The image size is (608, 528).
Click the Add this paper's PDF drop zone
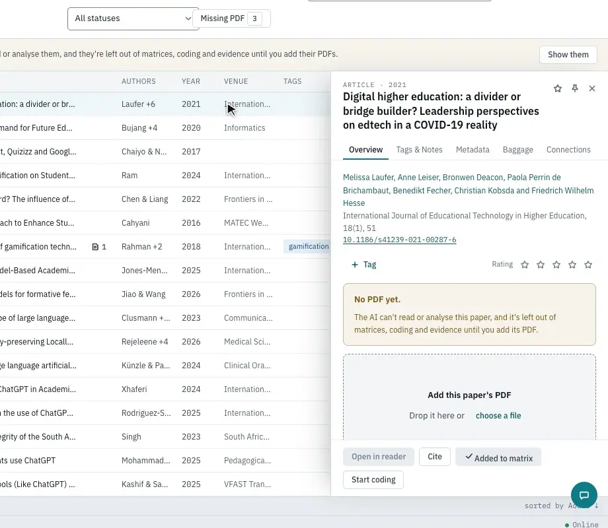[x=469, y=397]
